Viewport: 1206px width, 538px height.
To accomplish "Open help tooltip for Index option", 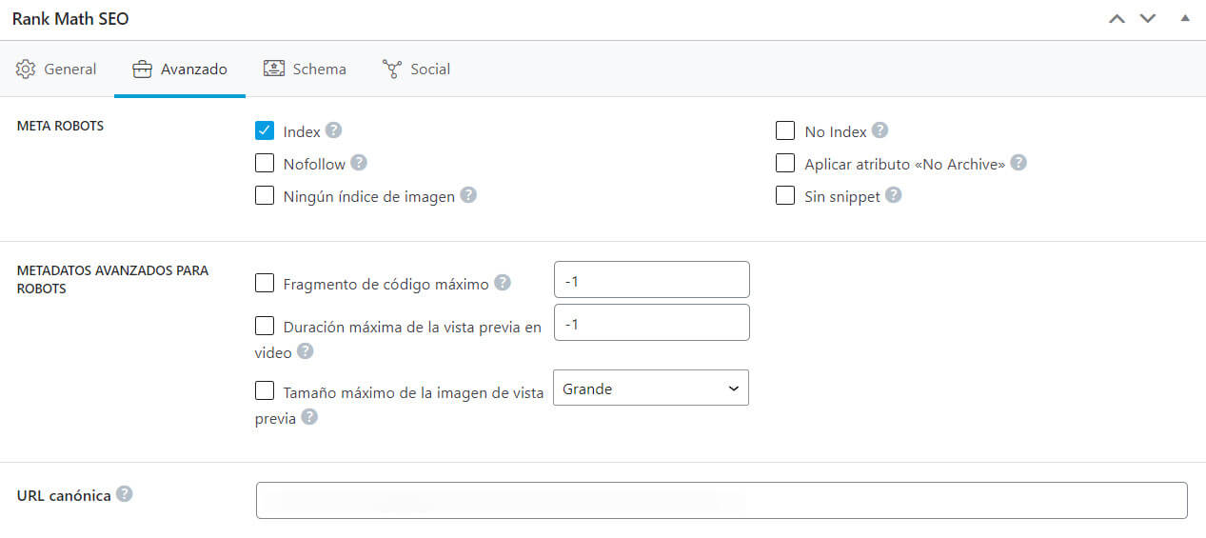I will [334, 130].
